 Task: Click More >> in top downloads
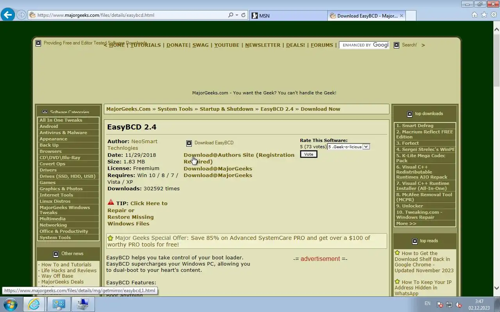pos(406,223)
